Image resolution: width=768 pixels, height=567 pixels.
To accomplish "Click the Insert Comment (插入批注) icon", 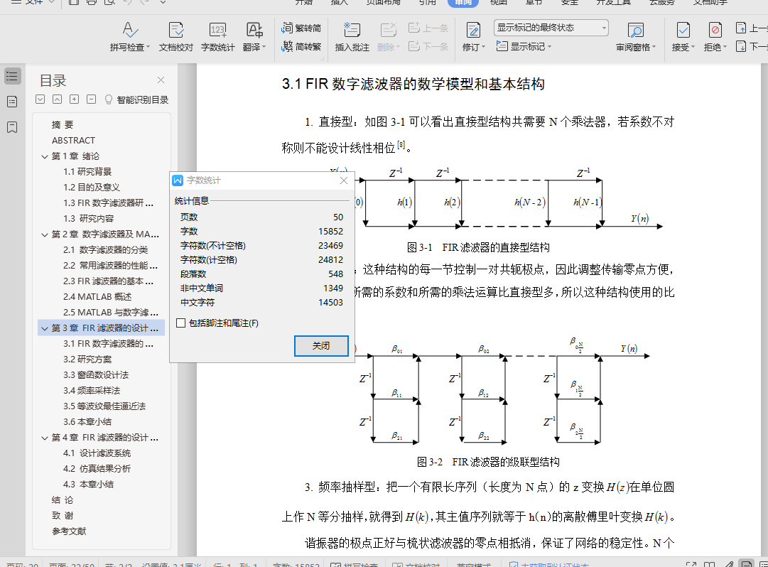I will (x=352, y=31).
